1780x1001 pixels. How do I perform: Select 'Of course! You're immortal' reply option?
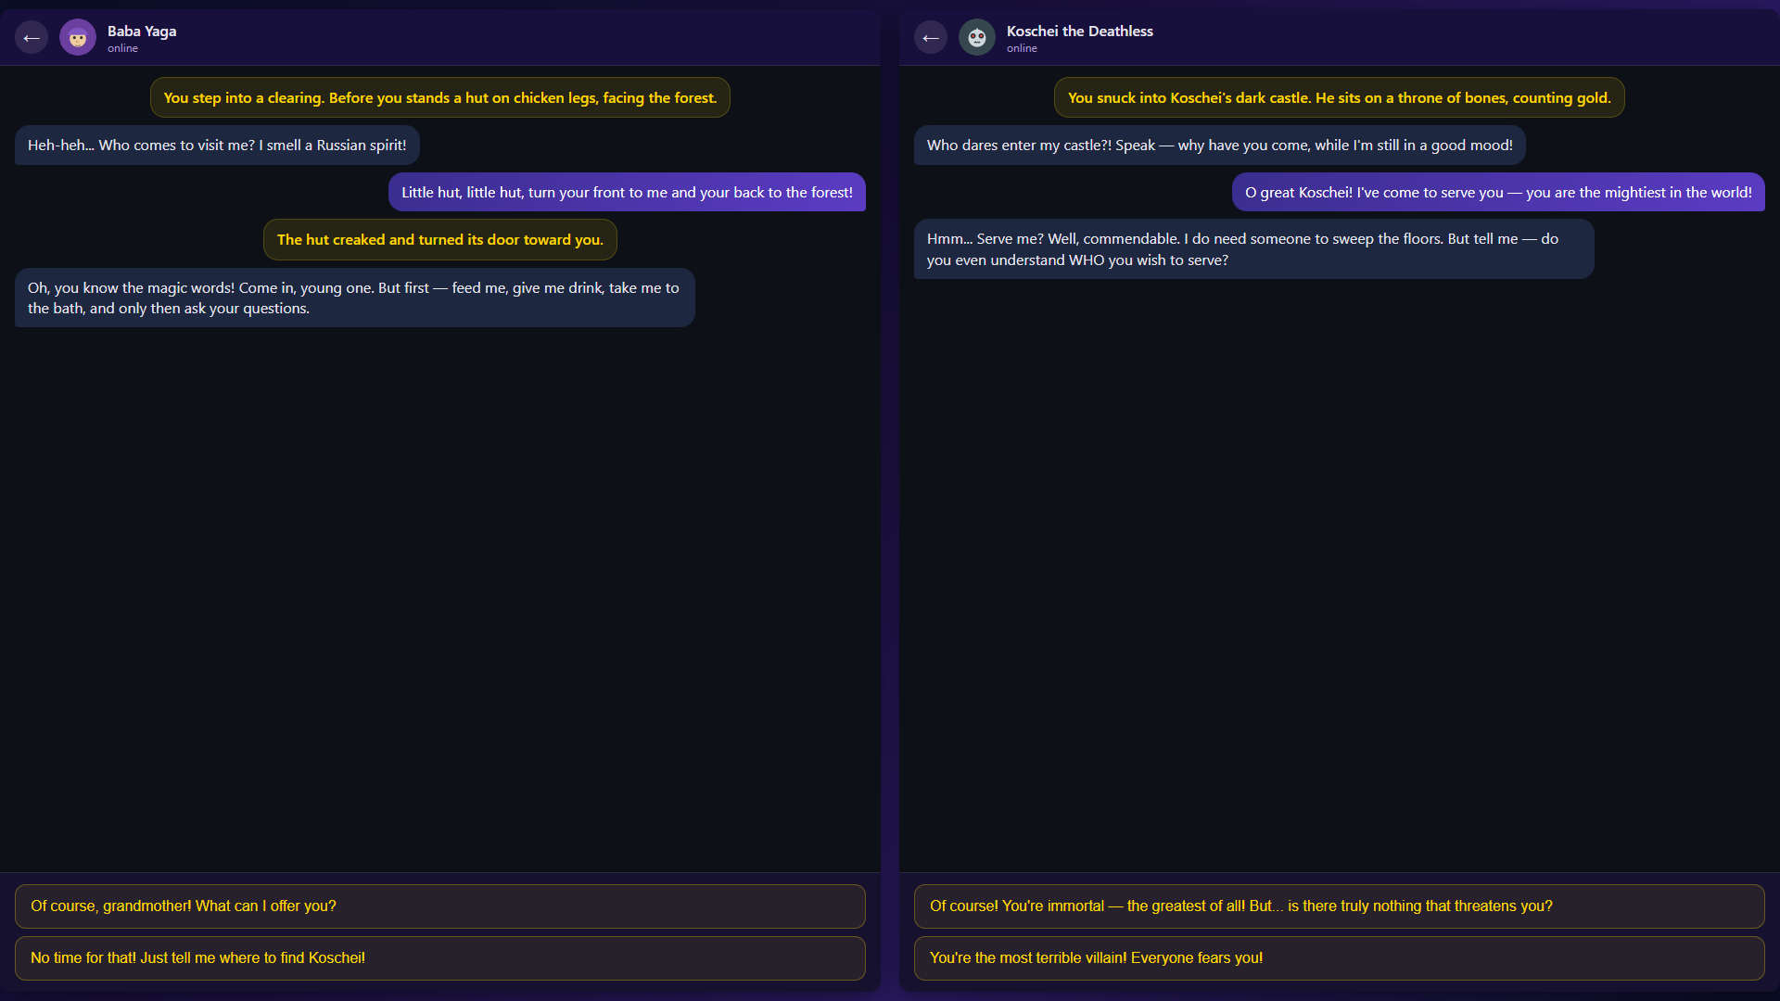click(x=1339, y=906)
